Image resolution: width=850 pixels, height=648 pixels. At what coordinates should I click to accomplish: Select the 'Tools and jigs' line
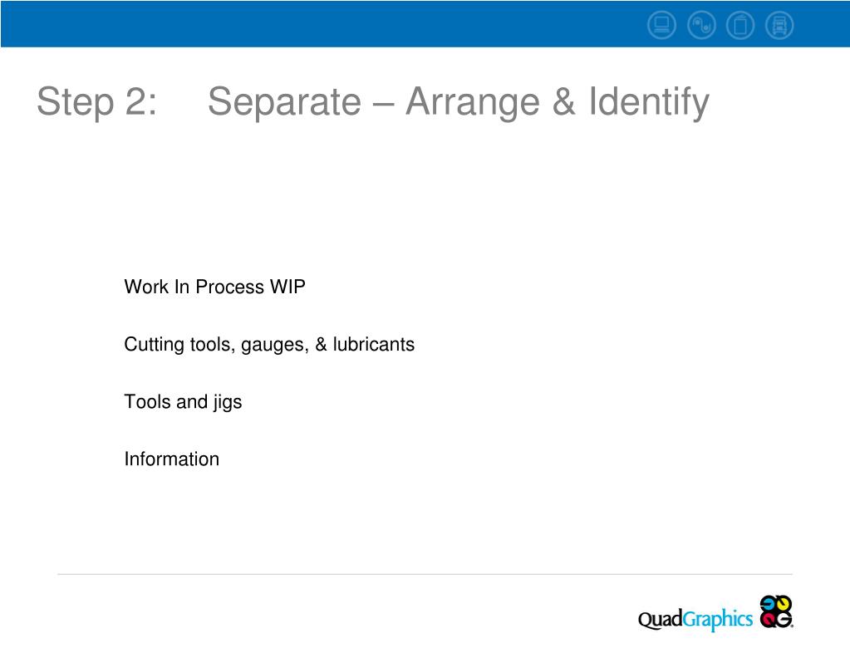184,402
